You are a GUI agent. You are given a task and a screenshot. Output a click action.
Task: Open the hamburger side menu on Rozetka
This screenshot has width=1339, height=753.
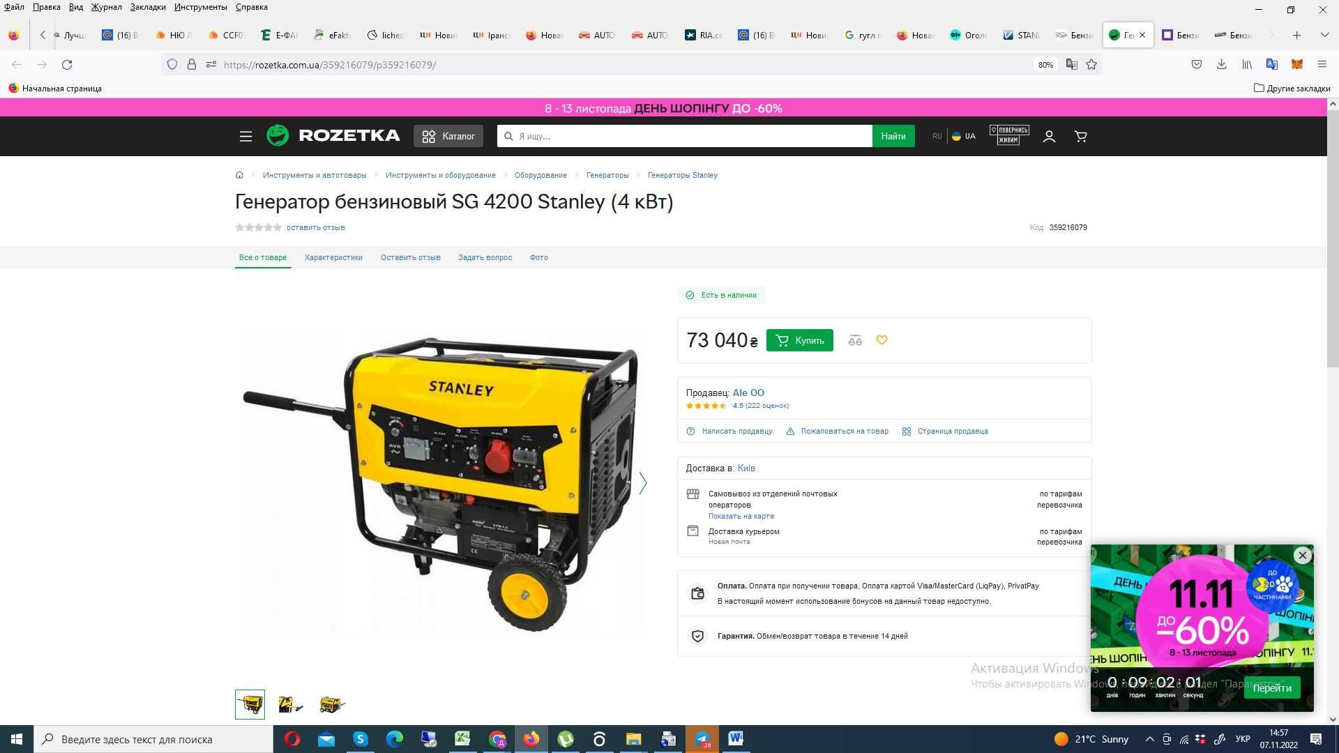pos(245,136)
